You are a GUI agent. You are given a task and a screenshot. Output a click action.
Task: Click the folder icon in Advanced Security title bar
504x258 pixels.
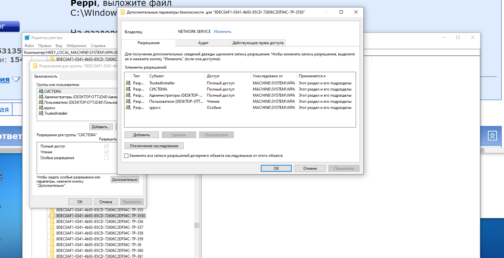pyautogui.click(x=123, y=12)
